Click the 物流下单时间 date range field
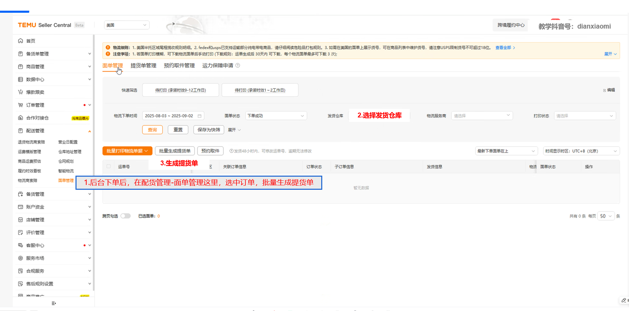Image resolution: width=629 pixels, height=311 pixels. [173, 116]
